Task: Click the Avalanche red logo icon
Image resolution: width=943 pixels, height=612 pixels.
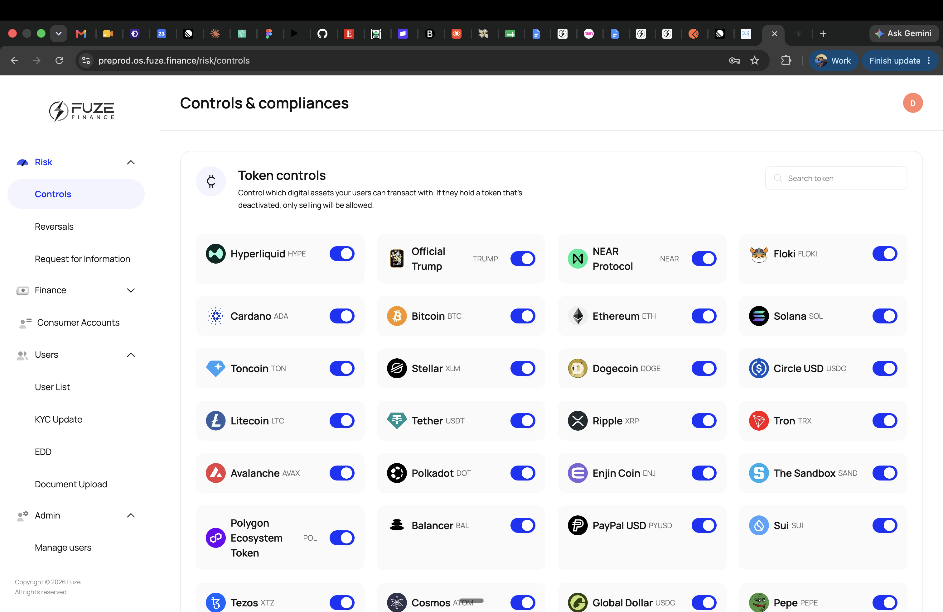Action: coord(215,473)
